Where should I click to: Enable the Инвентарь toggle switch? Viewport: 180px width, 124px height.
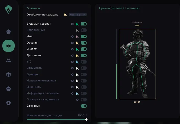tap(84, 87)
